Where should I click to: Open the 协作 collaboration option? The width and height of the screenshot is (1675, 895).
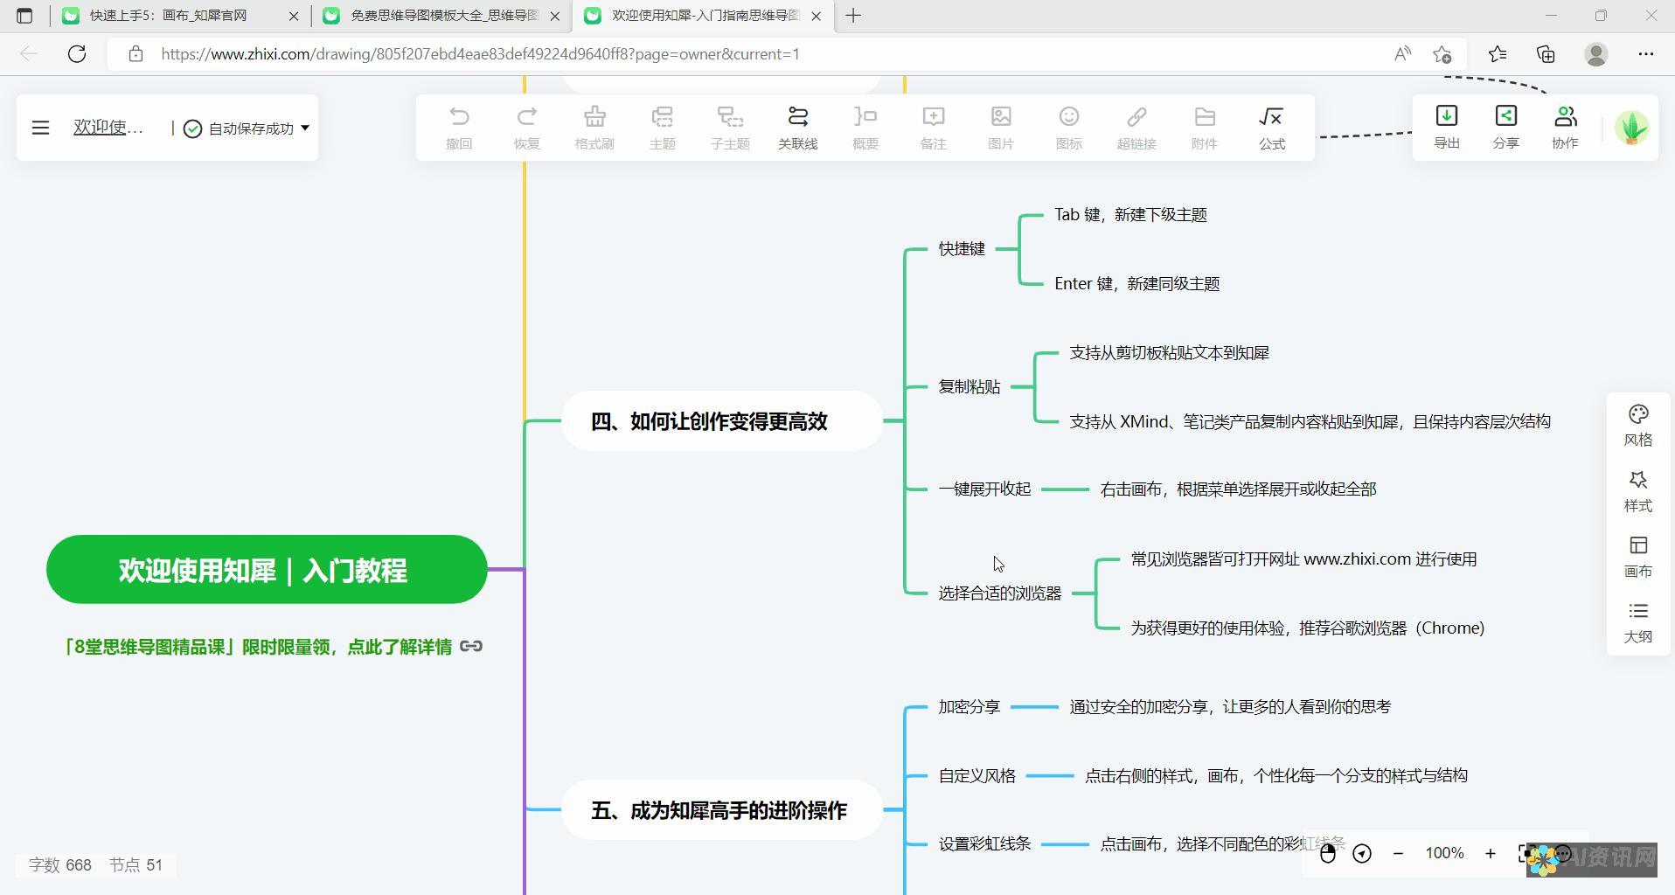[x=1565, y=127]
